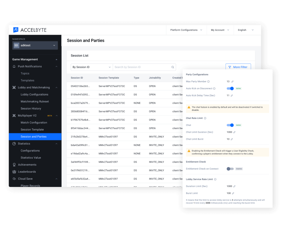Collapse Push Notifications chevron
Image resolution: width=284 pixels, height=228 pixels.
56,67
